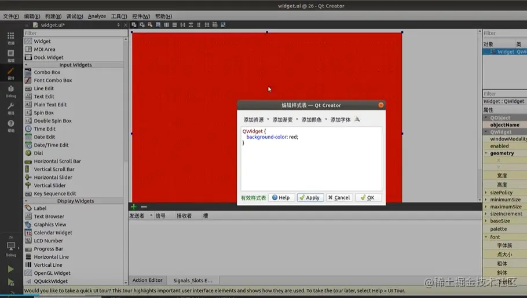The width and height of the screenshot is (527, 298).
Task: Collapse the QObject property section
Action: [486, 117]
